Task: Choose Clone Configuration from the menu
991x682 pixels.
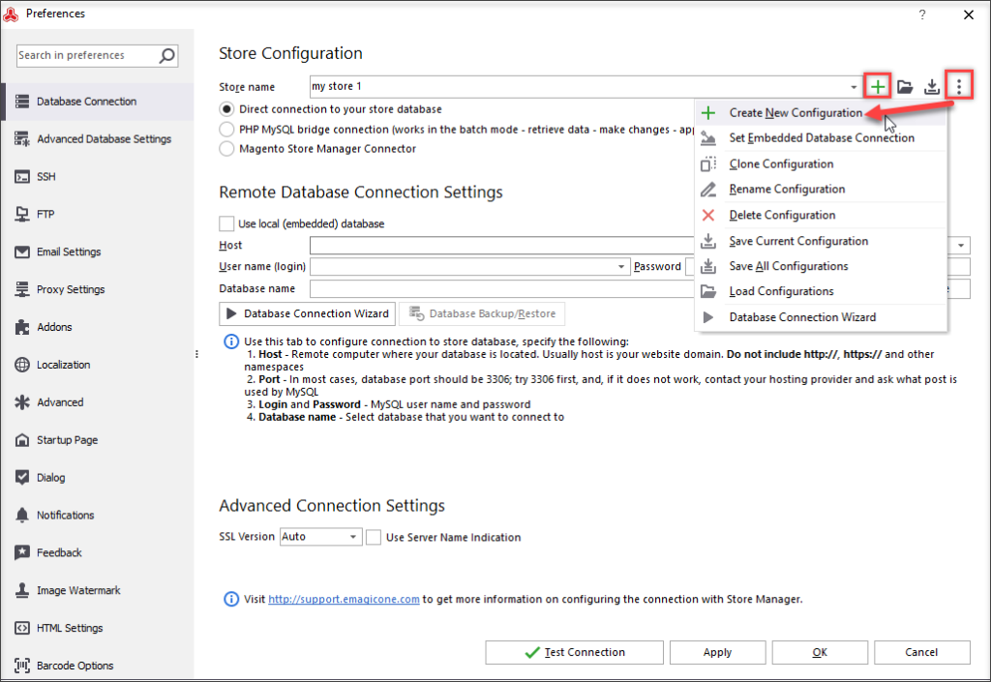Action: coord(781,164)
